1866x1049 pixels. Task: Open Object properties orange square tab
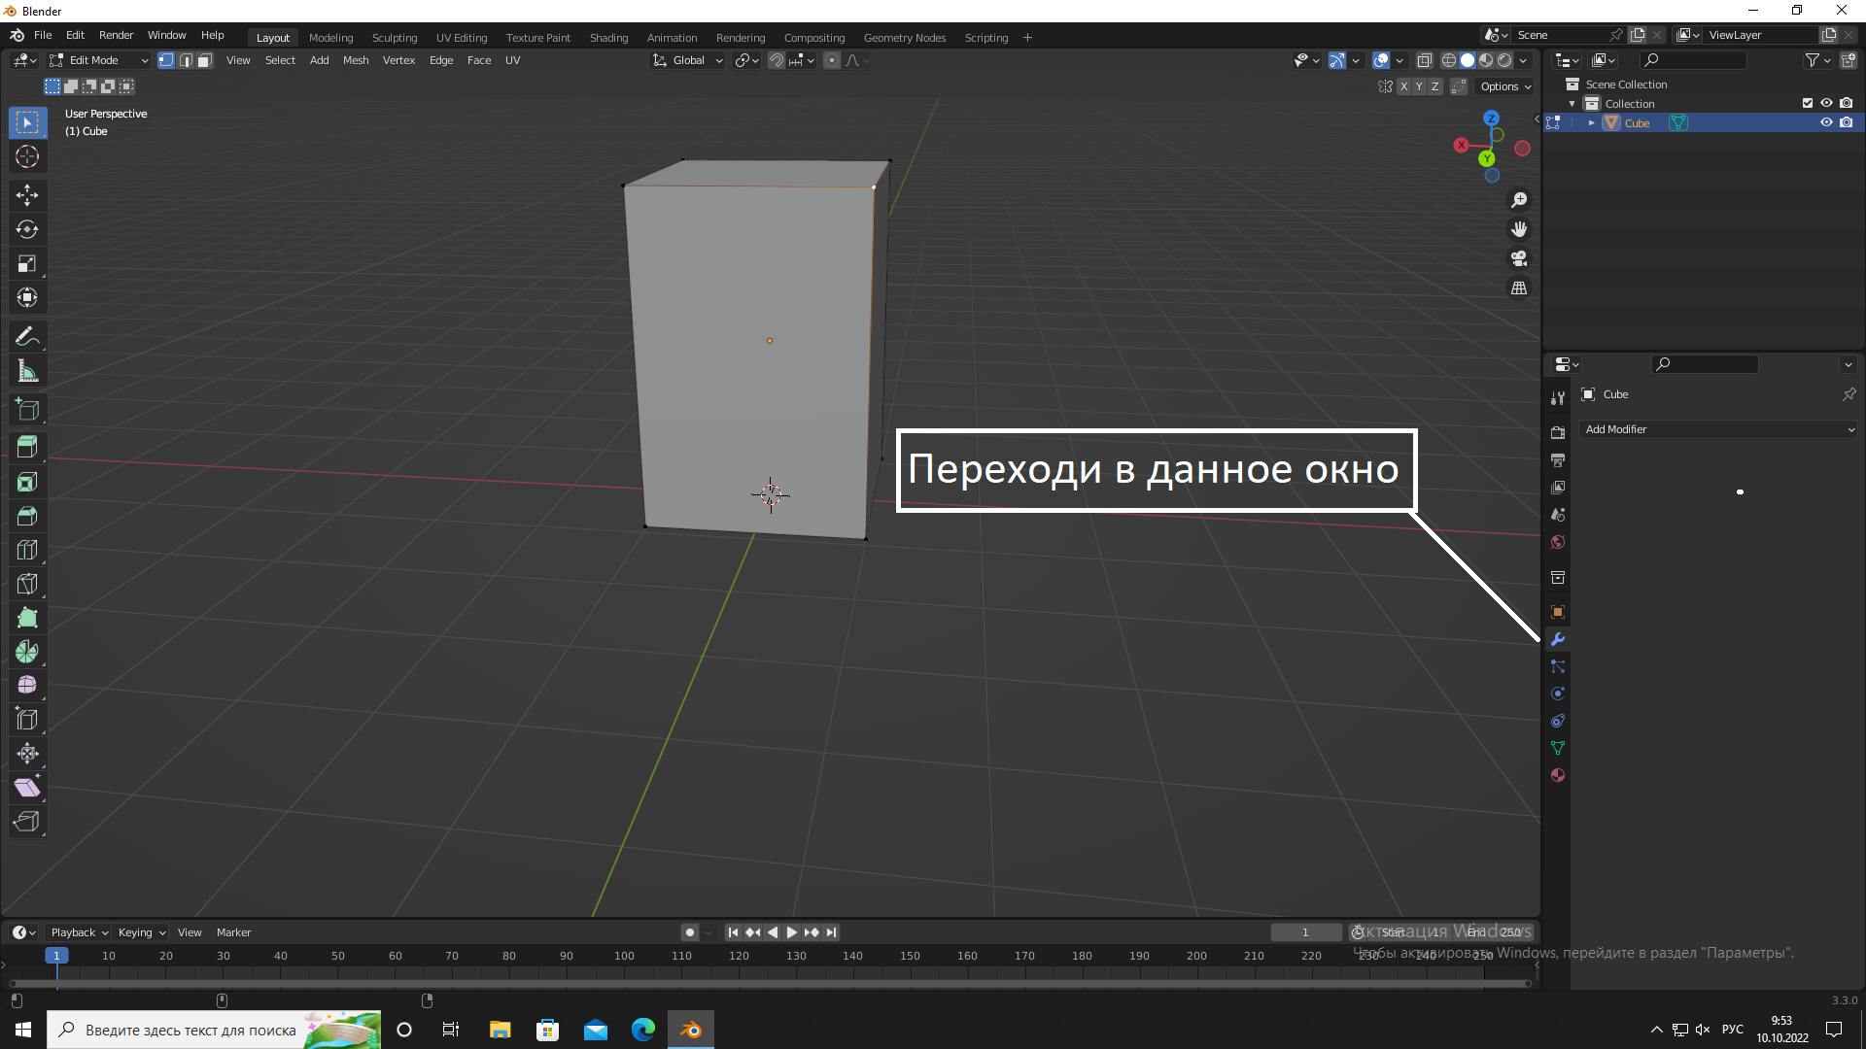1558,612
